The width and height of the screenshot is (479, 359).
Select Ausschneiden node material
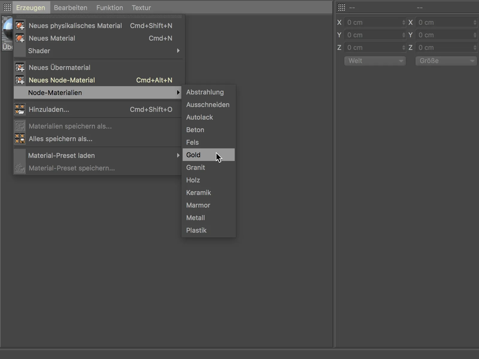pyautogui.click(x=209, y=105)
